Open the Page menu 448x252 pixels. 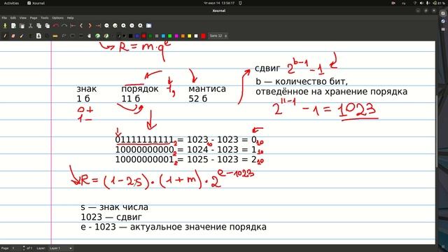tap(34, 17)
